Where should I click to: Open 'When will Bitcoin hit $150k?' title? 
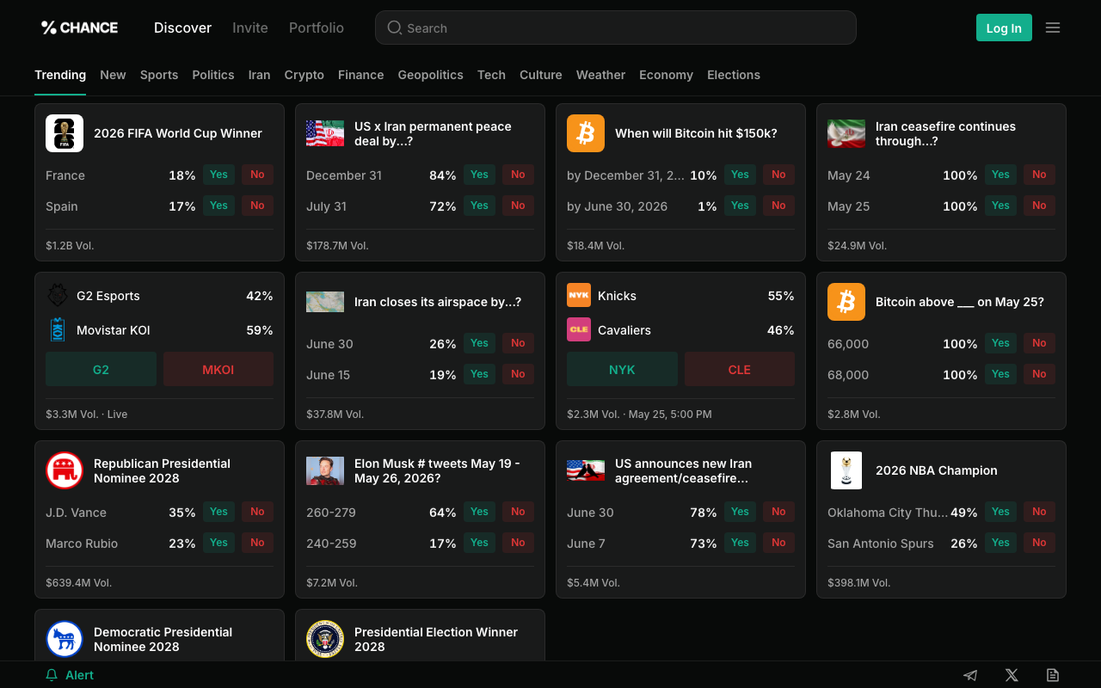696,133
